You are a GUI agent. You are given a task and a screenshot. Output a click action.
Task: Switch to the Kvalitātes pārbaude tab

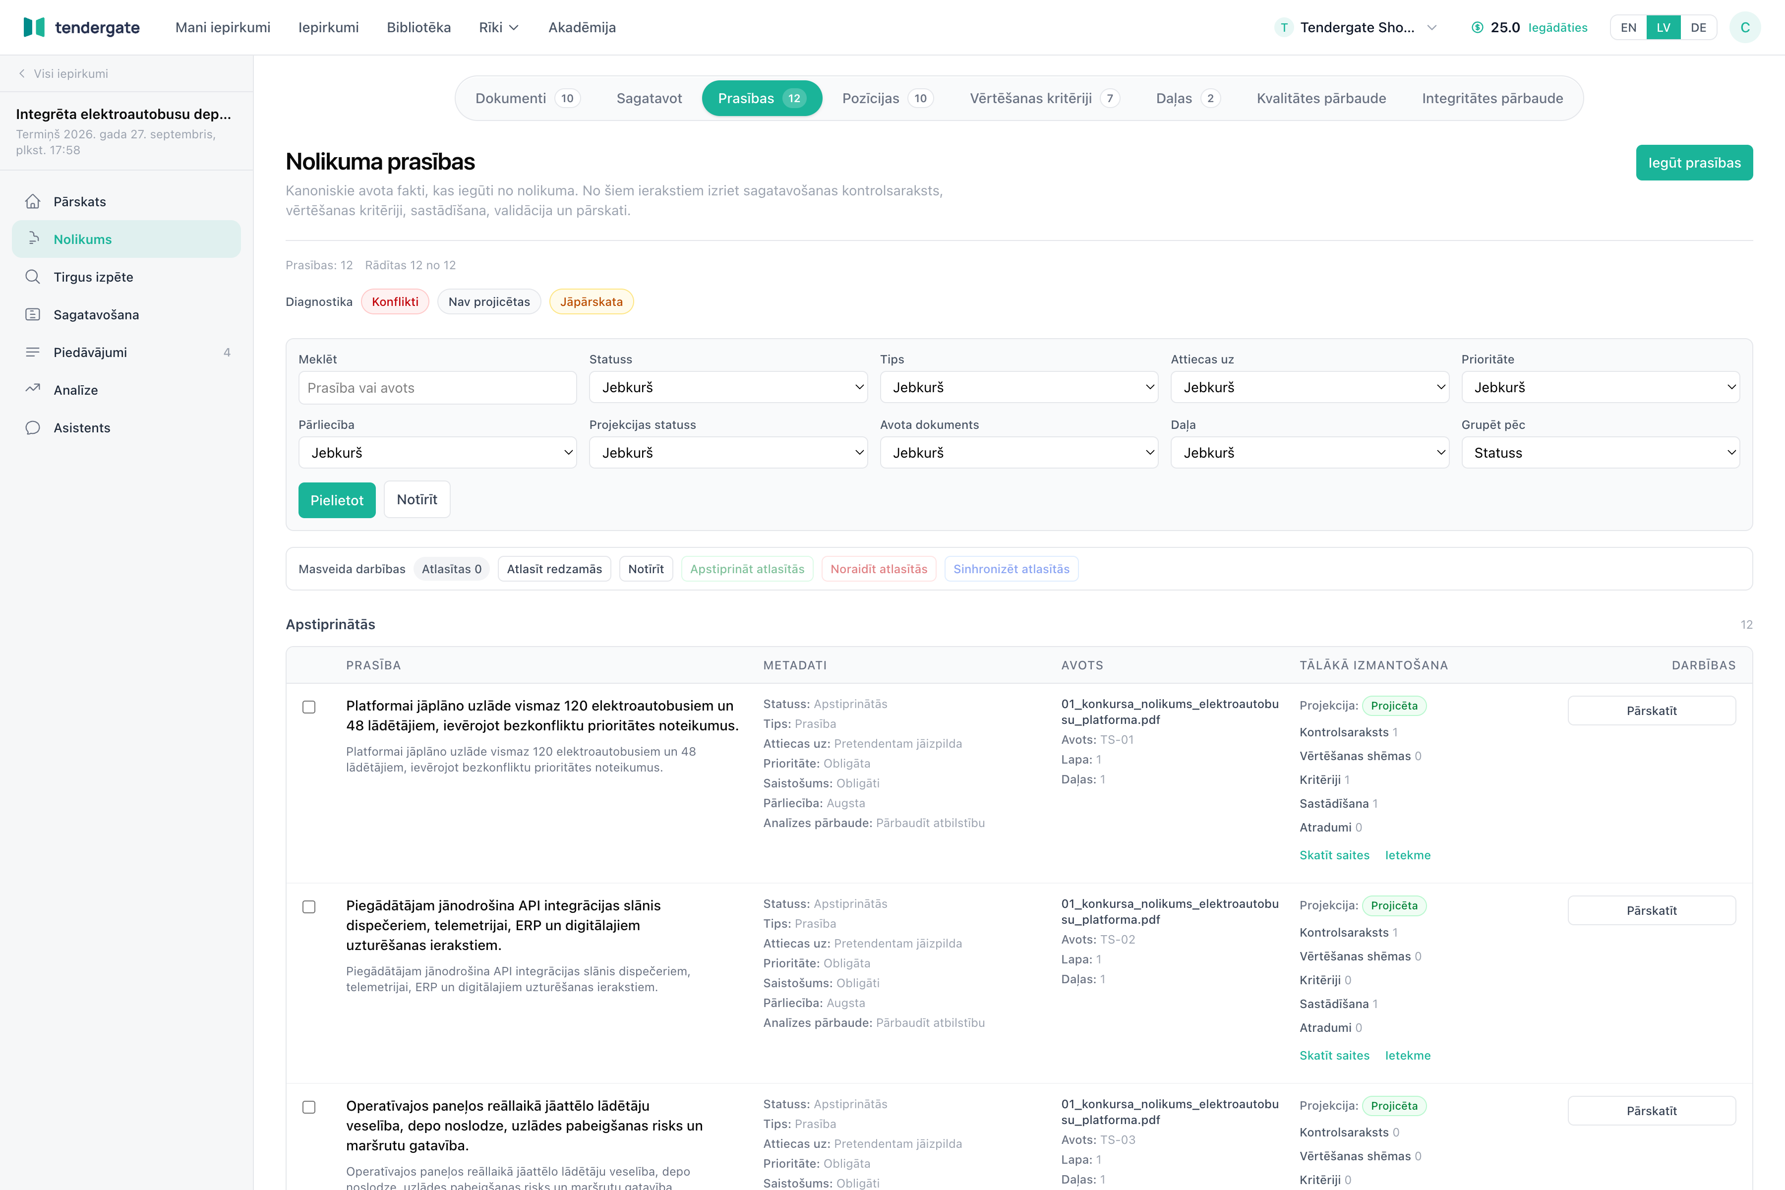point(1321,98)
